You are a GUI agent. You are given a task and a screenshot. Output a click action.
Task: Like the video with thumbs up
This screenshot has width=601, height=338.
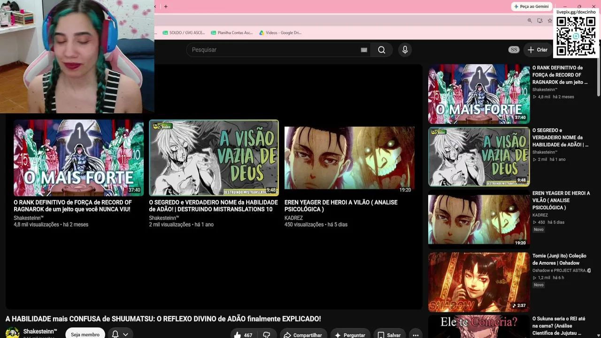point(243,335)
